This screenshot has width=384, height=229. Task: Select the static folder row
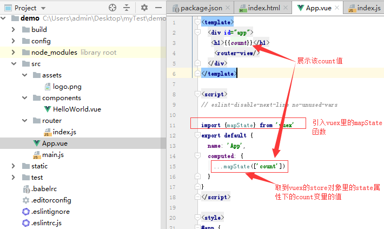83,166
